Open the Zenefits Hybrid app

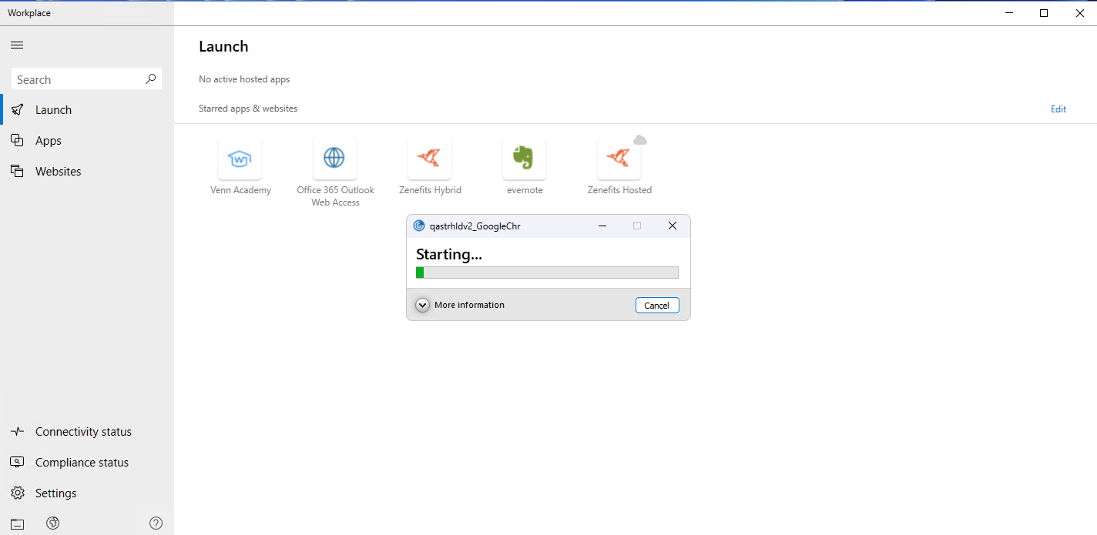[429, 159]
